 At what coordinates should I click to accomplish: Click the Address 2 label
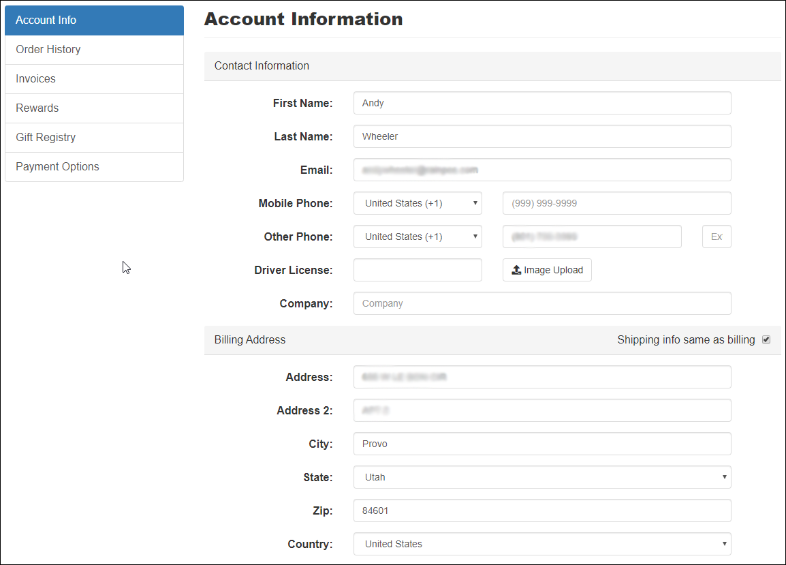[304, 410]
